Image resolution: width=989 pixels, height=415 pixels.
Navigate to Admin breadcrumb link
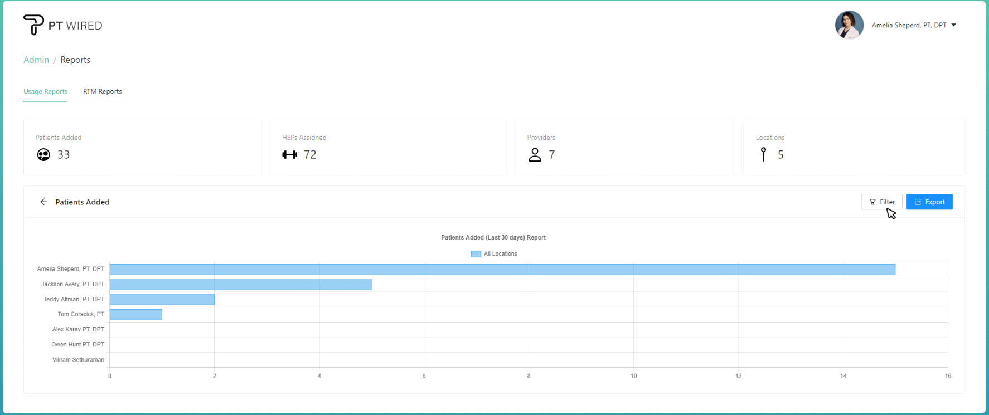(36, 60)
